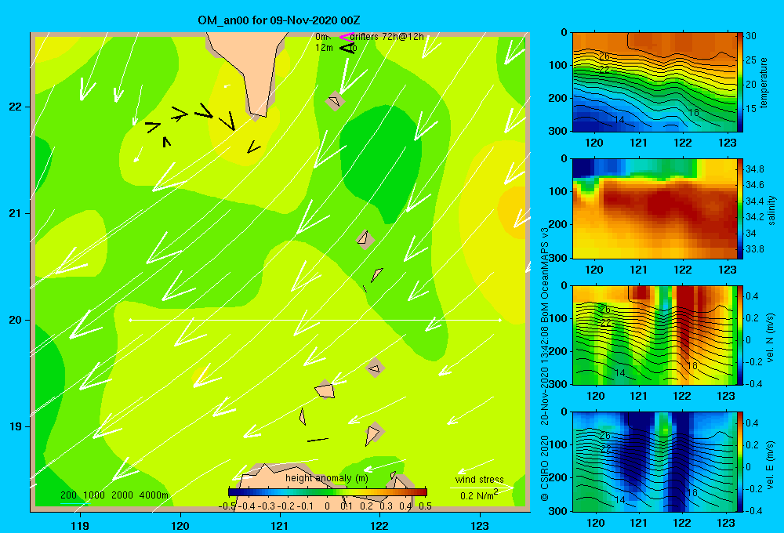This screenshot has height=533, width=784.
Task: Click the 0m legend label near the drifter key
Action: click(322, 37)
